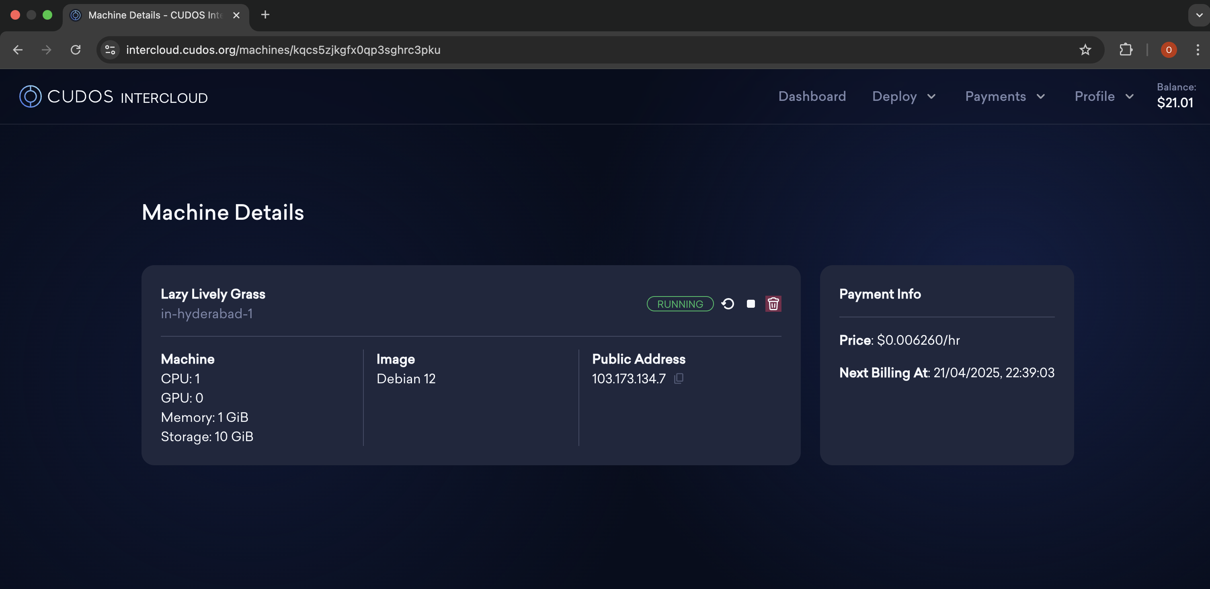Click the Public Address label
Viewport: 1210px width, 589px height.
click(638, 359)
